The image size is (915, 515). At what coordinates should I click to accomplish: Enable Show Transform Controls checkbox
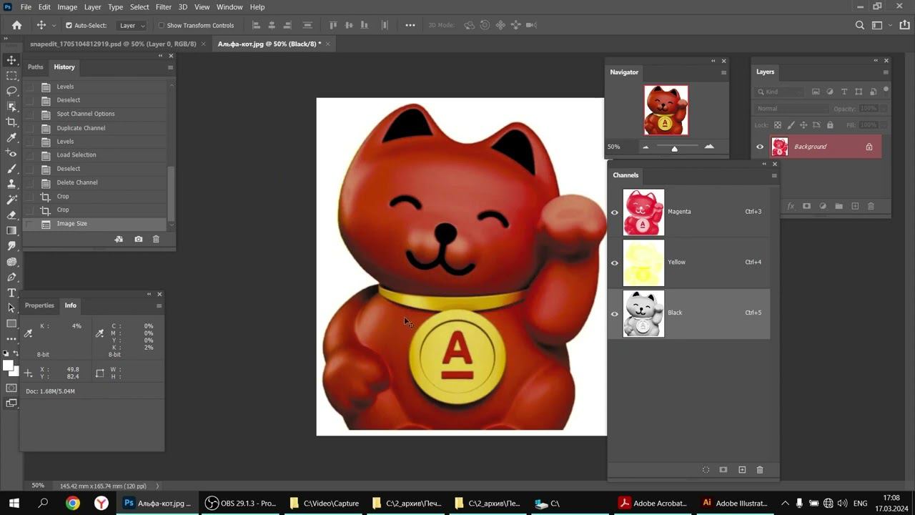pos(161,25)
